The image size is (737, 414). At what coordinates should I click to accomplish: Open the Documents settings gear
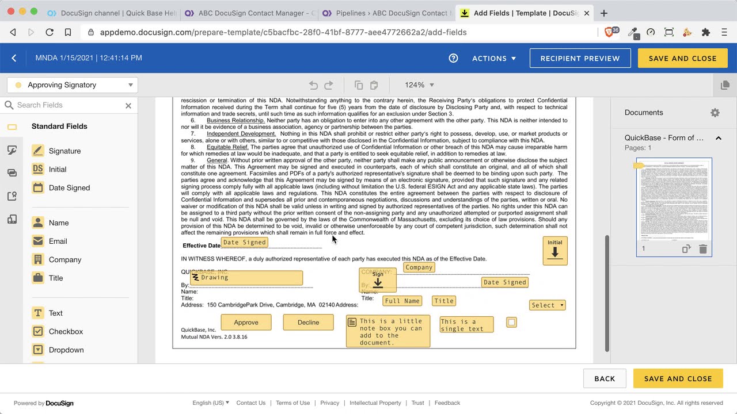pyautogui.click(x=715, y=113)
